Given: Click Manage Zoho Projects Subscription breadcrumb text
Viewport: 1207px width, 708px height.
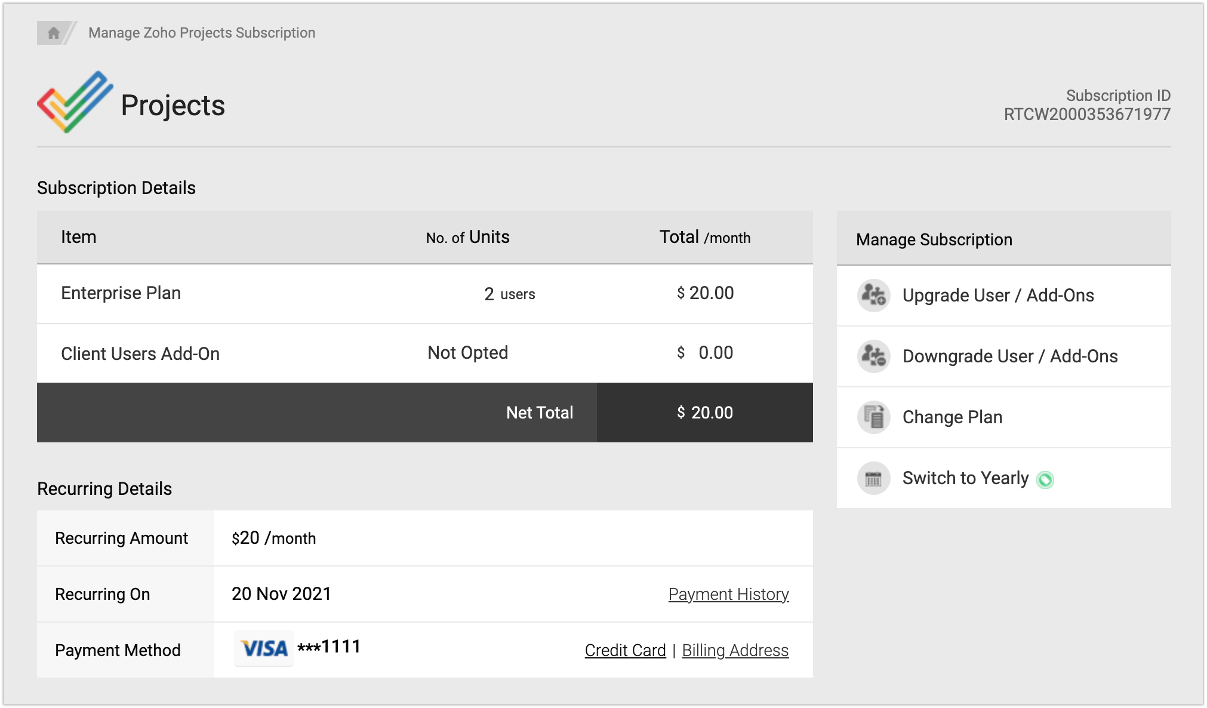Looking at the screenshot, I should pos(202,33).
